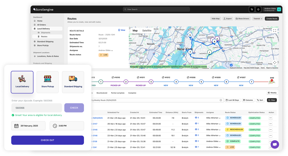Click the LIVE route status badge
This screenshot has height=156, width=288.
coord(104,55)
